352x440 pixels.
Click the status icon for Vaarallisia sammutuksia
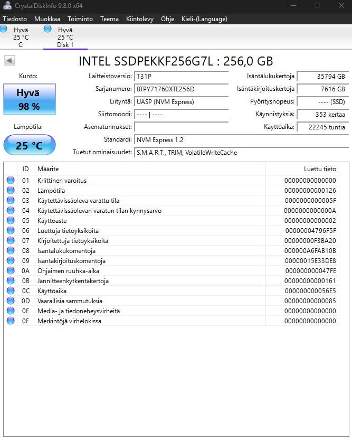tap(11, 301)
